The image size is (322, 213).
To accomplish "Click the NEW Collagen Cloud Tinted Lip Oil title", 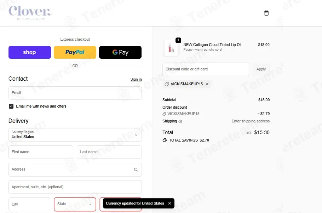I will [212, 45].
